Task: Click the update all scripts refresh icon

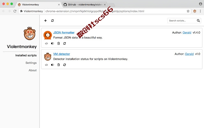Action: [52, 20]
